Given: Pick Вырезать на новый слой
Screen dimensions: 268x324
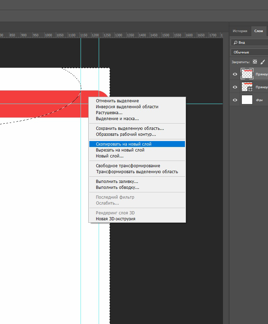Looking at the screenshot, I should tap(120, 150).
